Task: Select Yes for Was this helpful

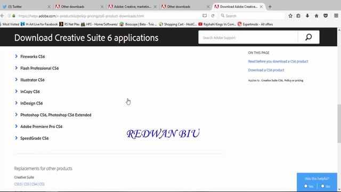Action: (x=306, y=186)
